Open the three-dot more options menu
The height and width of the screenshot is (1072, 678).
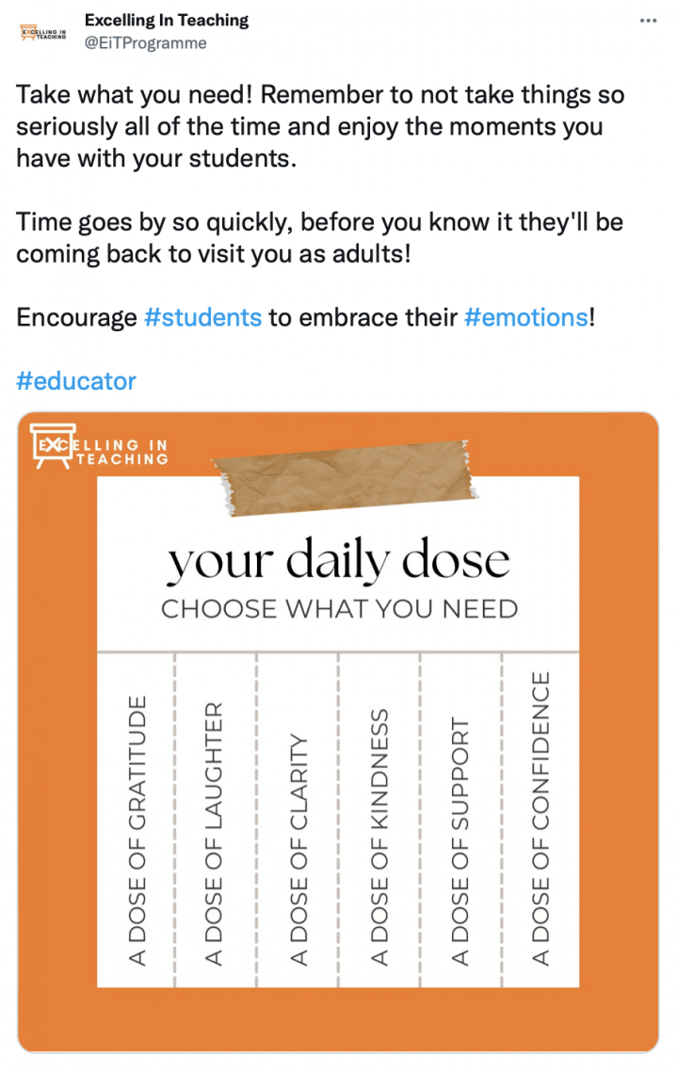point(648,20)
